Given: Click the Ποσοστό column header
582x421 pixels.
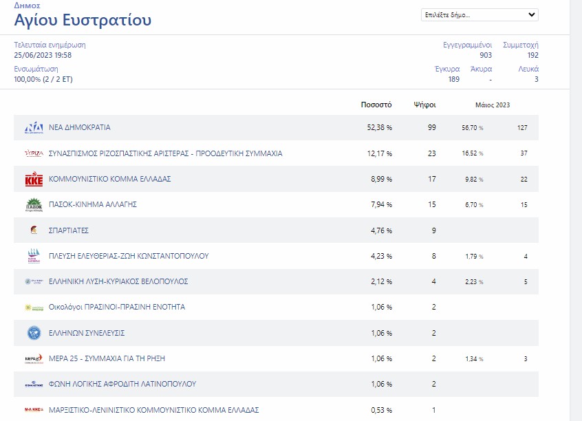Looking at the screenshot, I should point(376,105).
